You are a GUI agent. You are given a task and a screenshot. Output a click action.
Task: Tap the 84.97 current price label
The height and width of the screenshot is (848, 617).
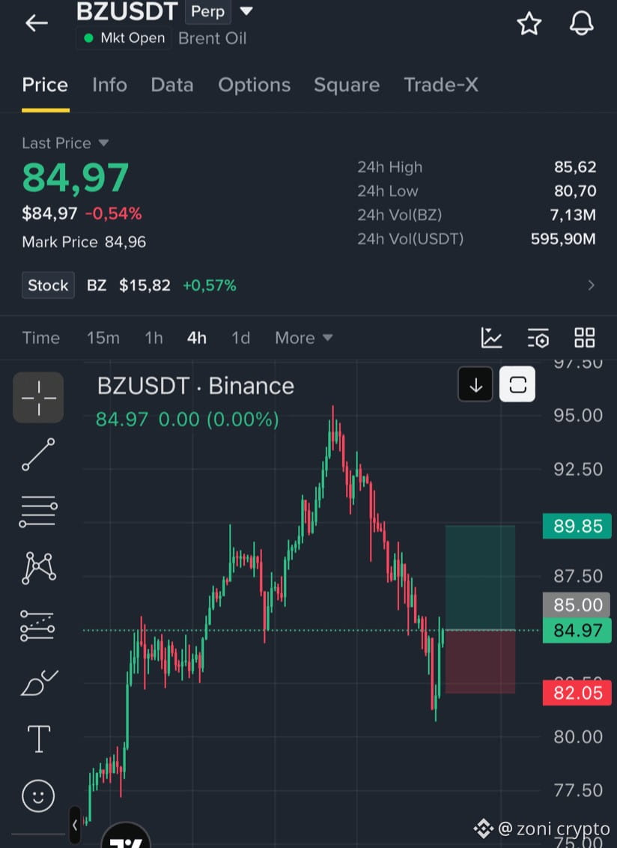click(x=577, y=631)
